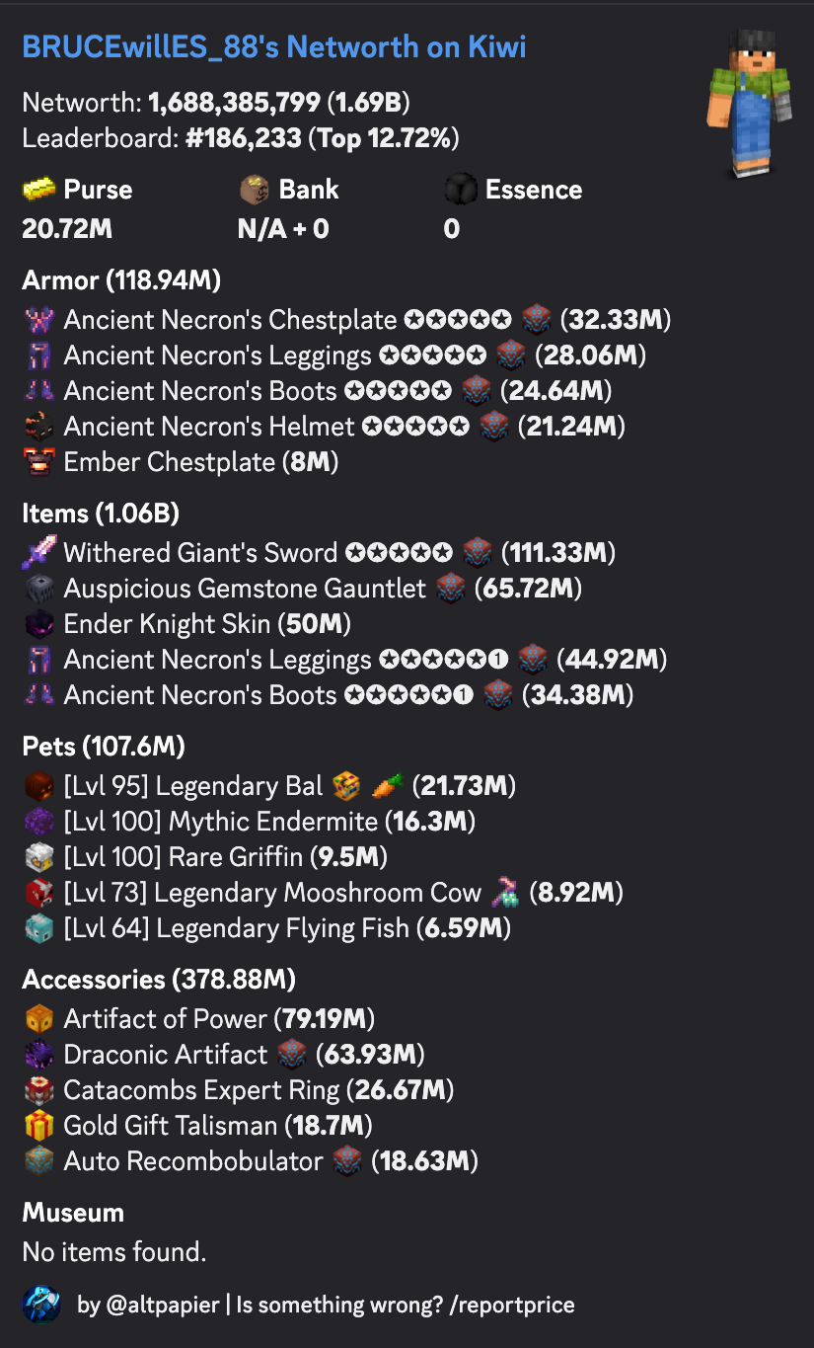Click the Ancient Necron's Chestplate icon

point(38,320)
